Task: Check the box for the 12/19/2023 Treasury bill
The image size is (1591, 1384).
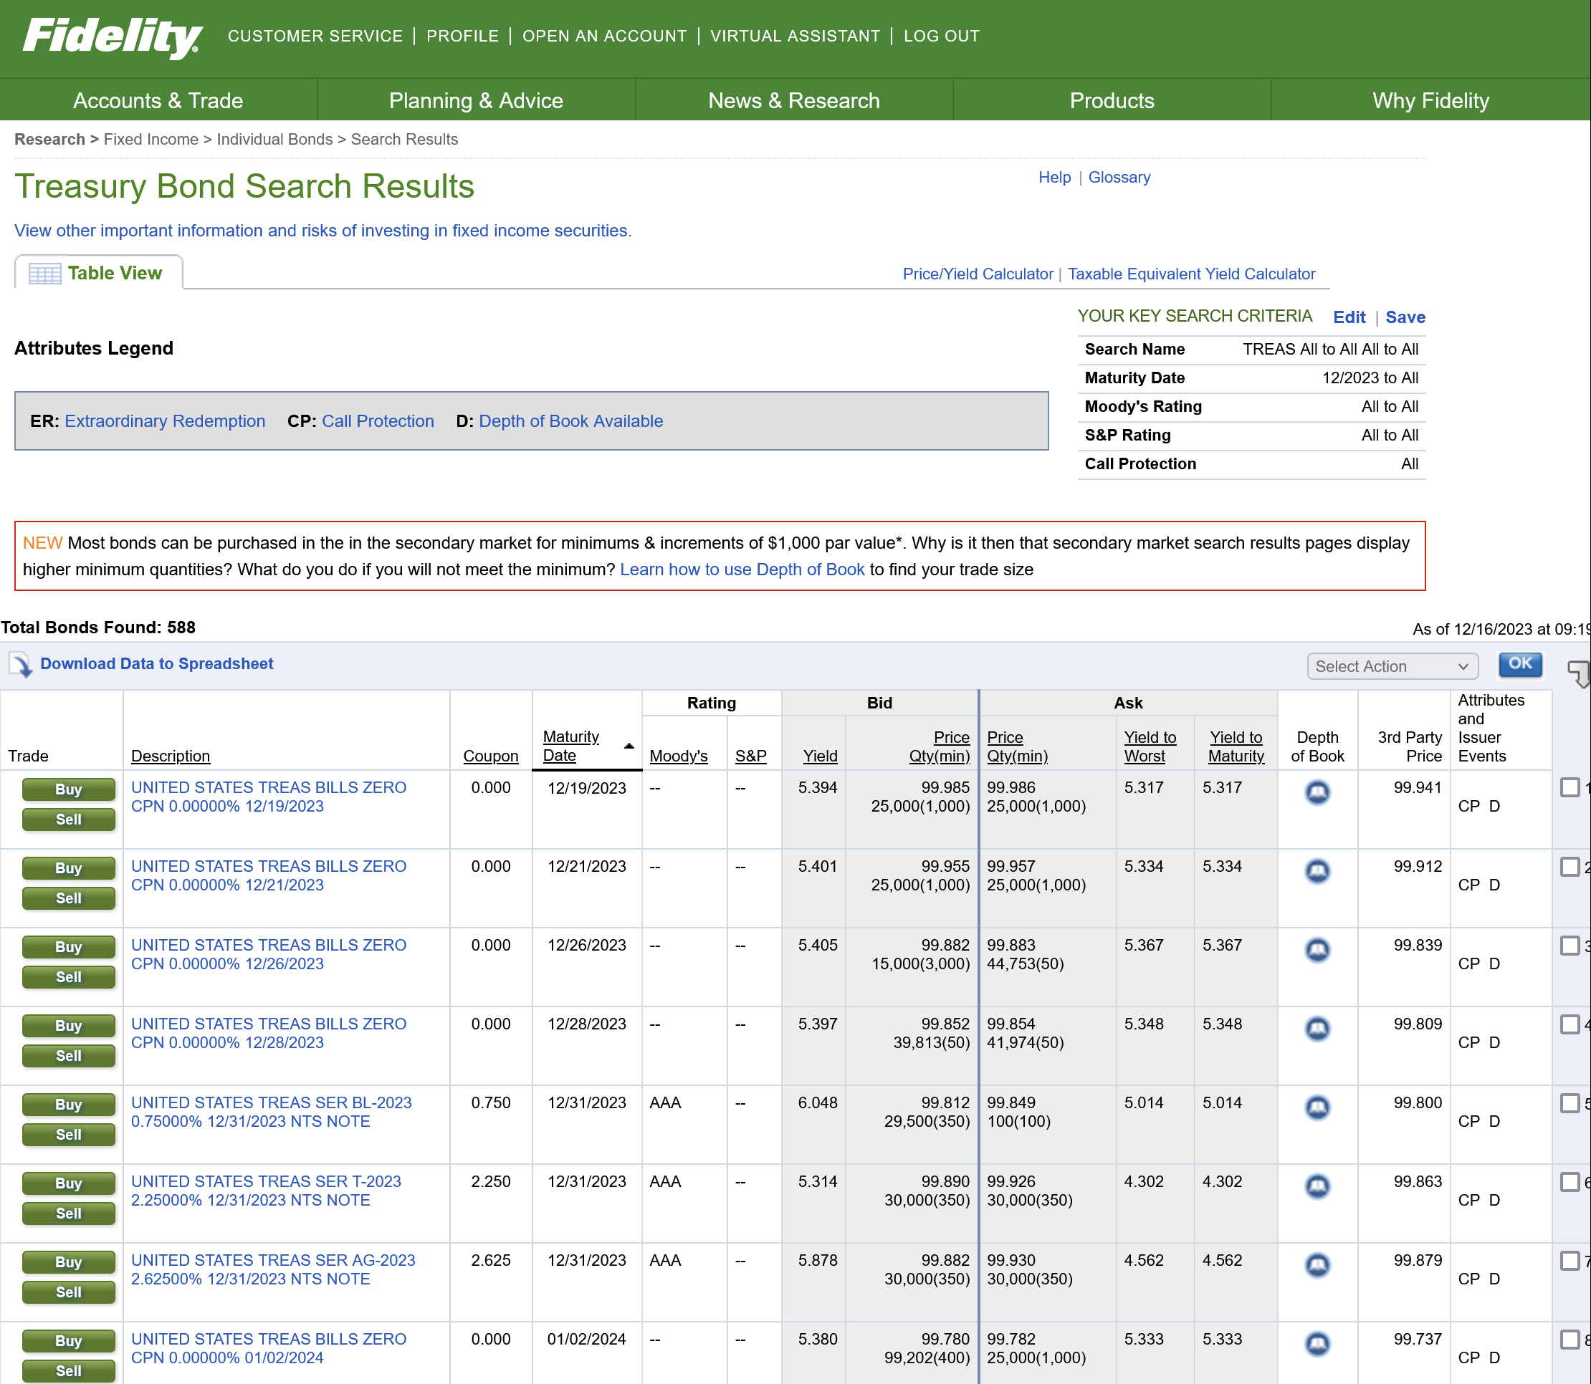Action: coord(1569,788)
